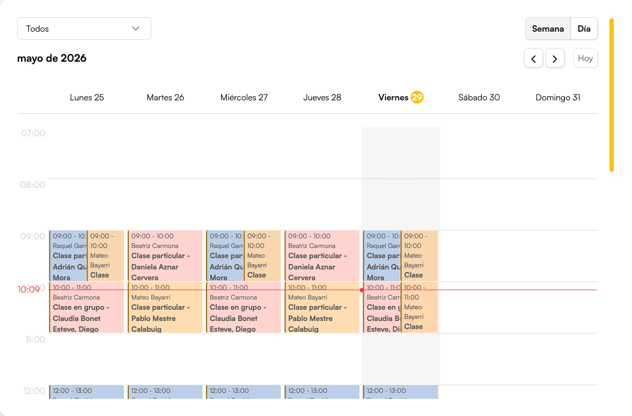Switch to Día view
The width and height of the screenshot is (632, 416).
pyautogui.click(x=584, y=28)
